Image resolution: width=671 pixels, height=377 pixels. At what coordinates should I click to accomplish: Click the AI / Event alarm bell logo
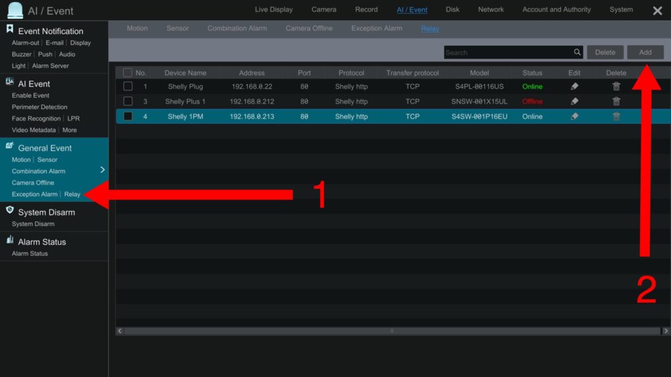click(16, 10)
